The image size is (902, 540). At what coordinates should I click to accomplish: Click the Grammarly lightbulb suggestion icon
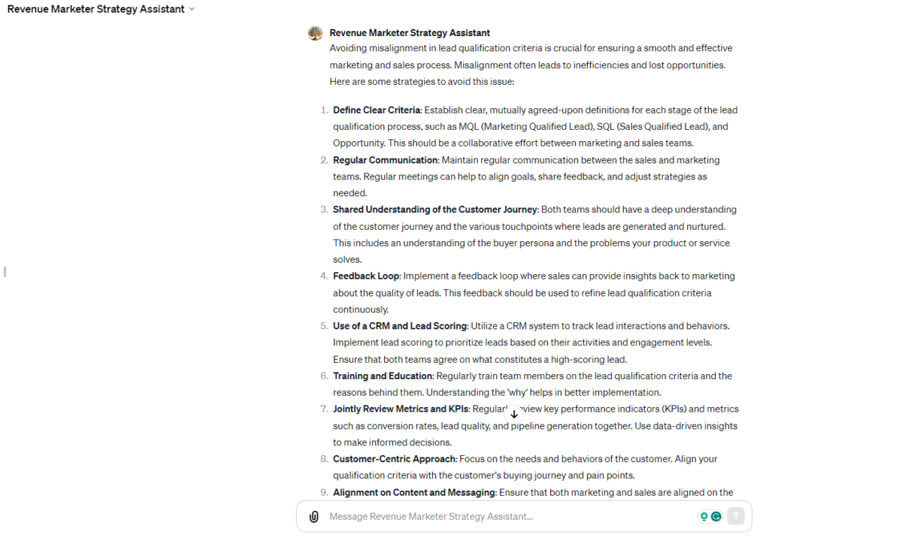[x=704, y=517]
